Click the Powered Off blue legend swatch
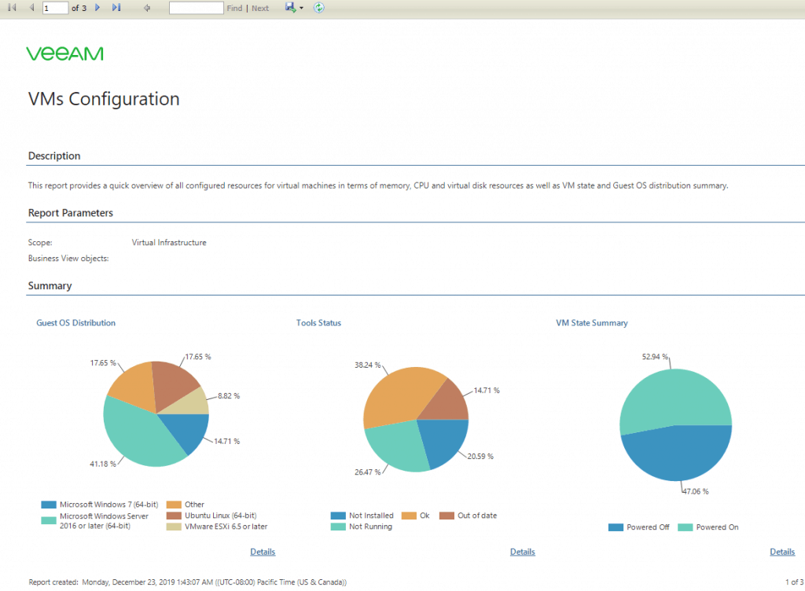This screenshot has height=591, width=805. (x=616, y=527)
